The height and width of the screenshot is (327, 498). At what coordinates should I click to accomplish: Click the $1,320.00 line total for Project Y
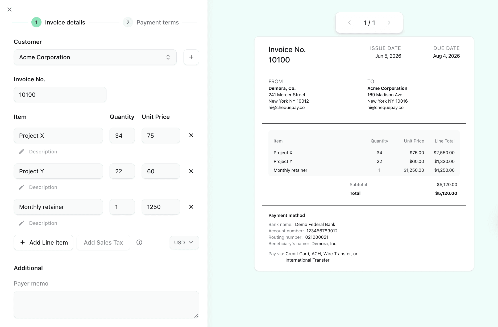point(444,161)
